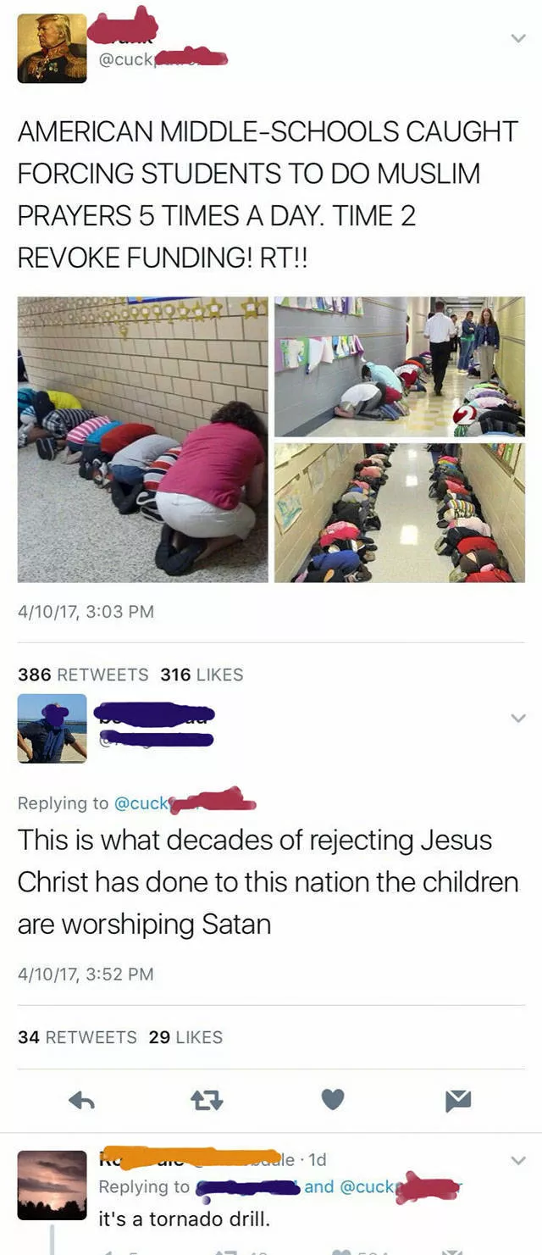Open cloudy sky avatar of tornado reply

point(52,1185)
